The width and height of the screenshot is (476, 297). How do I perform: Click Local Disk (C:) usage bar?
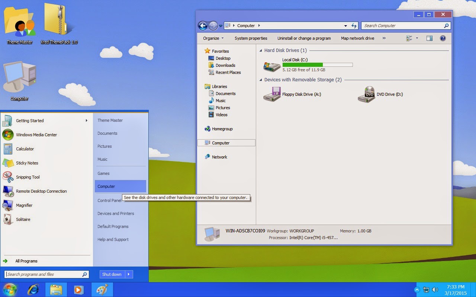point(318,65)
